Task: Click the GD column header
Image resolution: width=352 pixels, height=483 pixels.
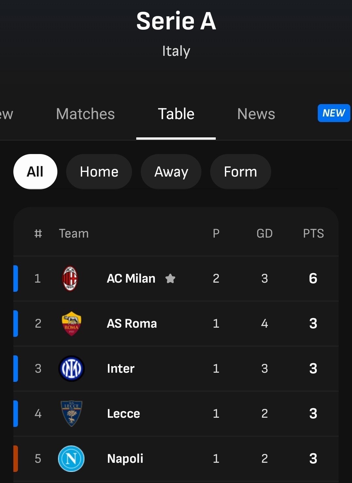Action: (265, 233)
